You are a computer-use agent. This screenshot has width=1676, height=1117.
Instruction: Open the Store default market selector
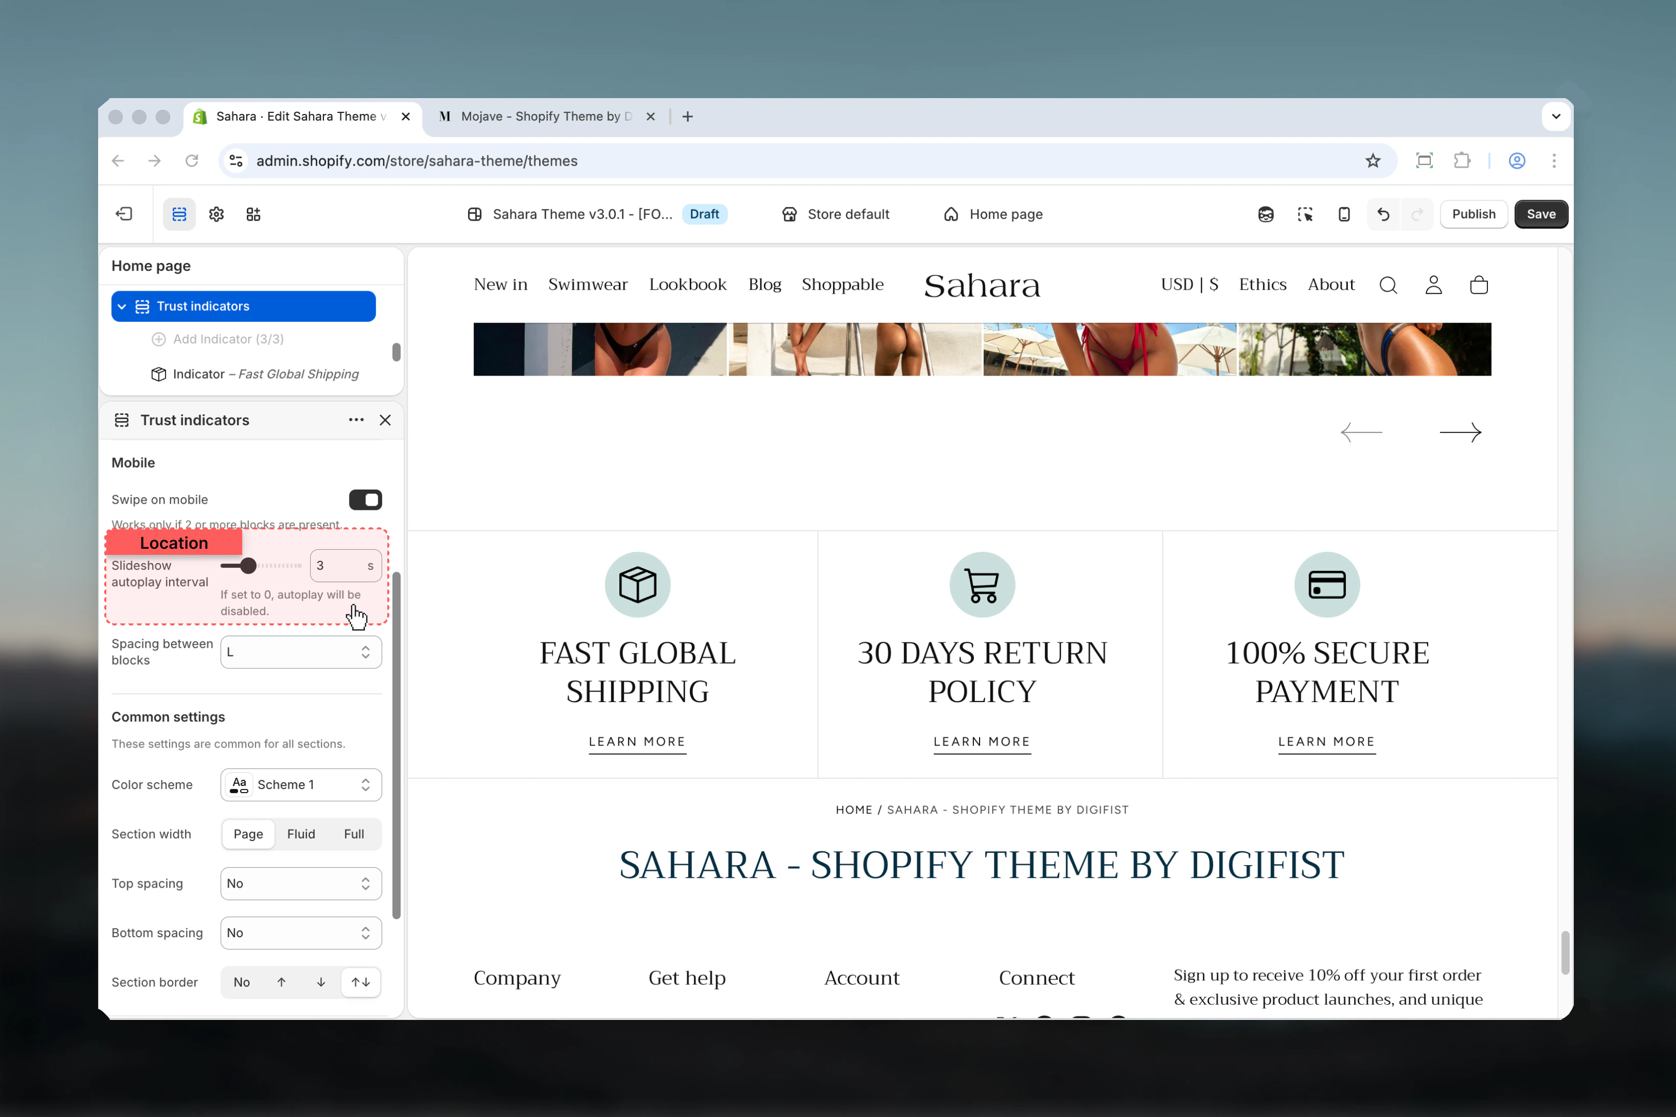(x=835, y=215)
